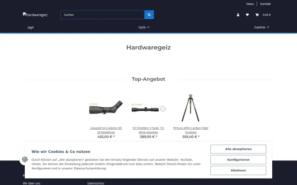Open the Jagd category
This screenshot has height=185, width=297.
tap(31, 27)
